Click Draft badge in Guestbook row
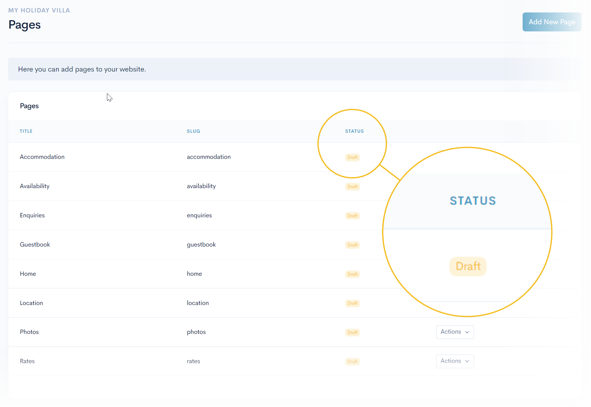 pyautogui.click(x=353, y=245)
